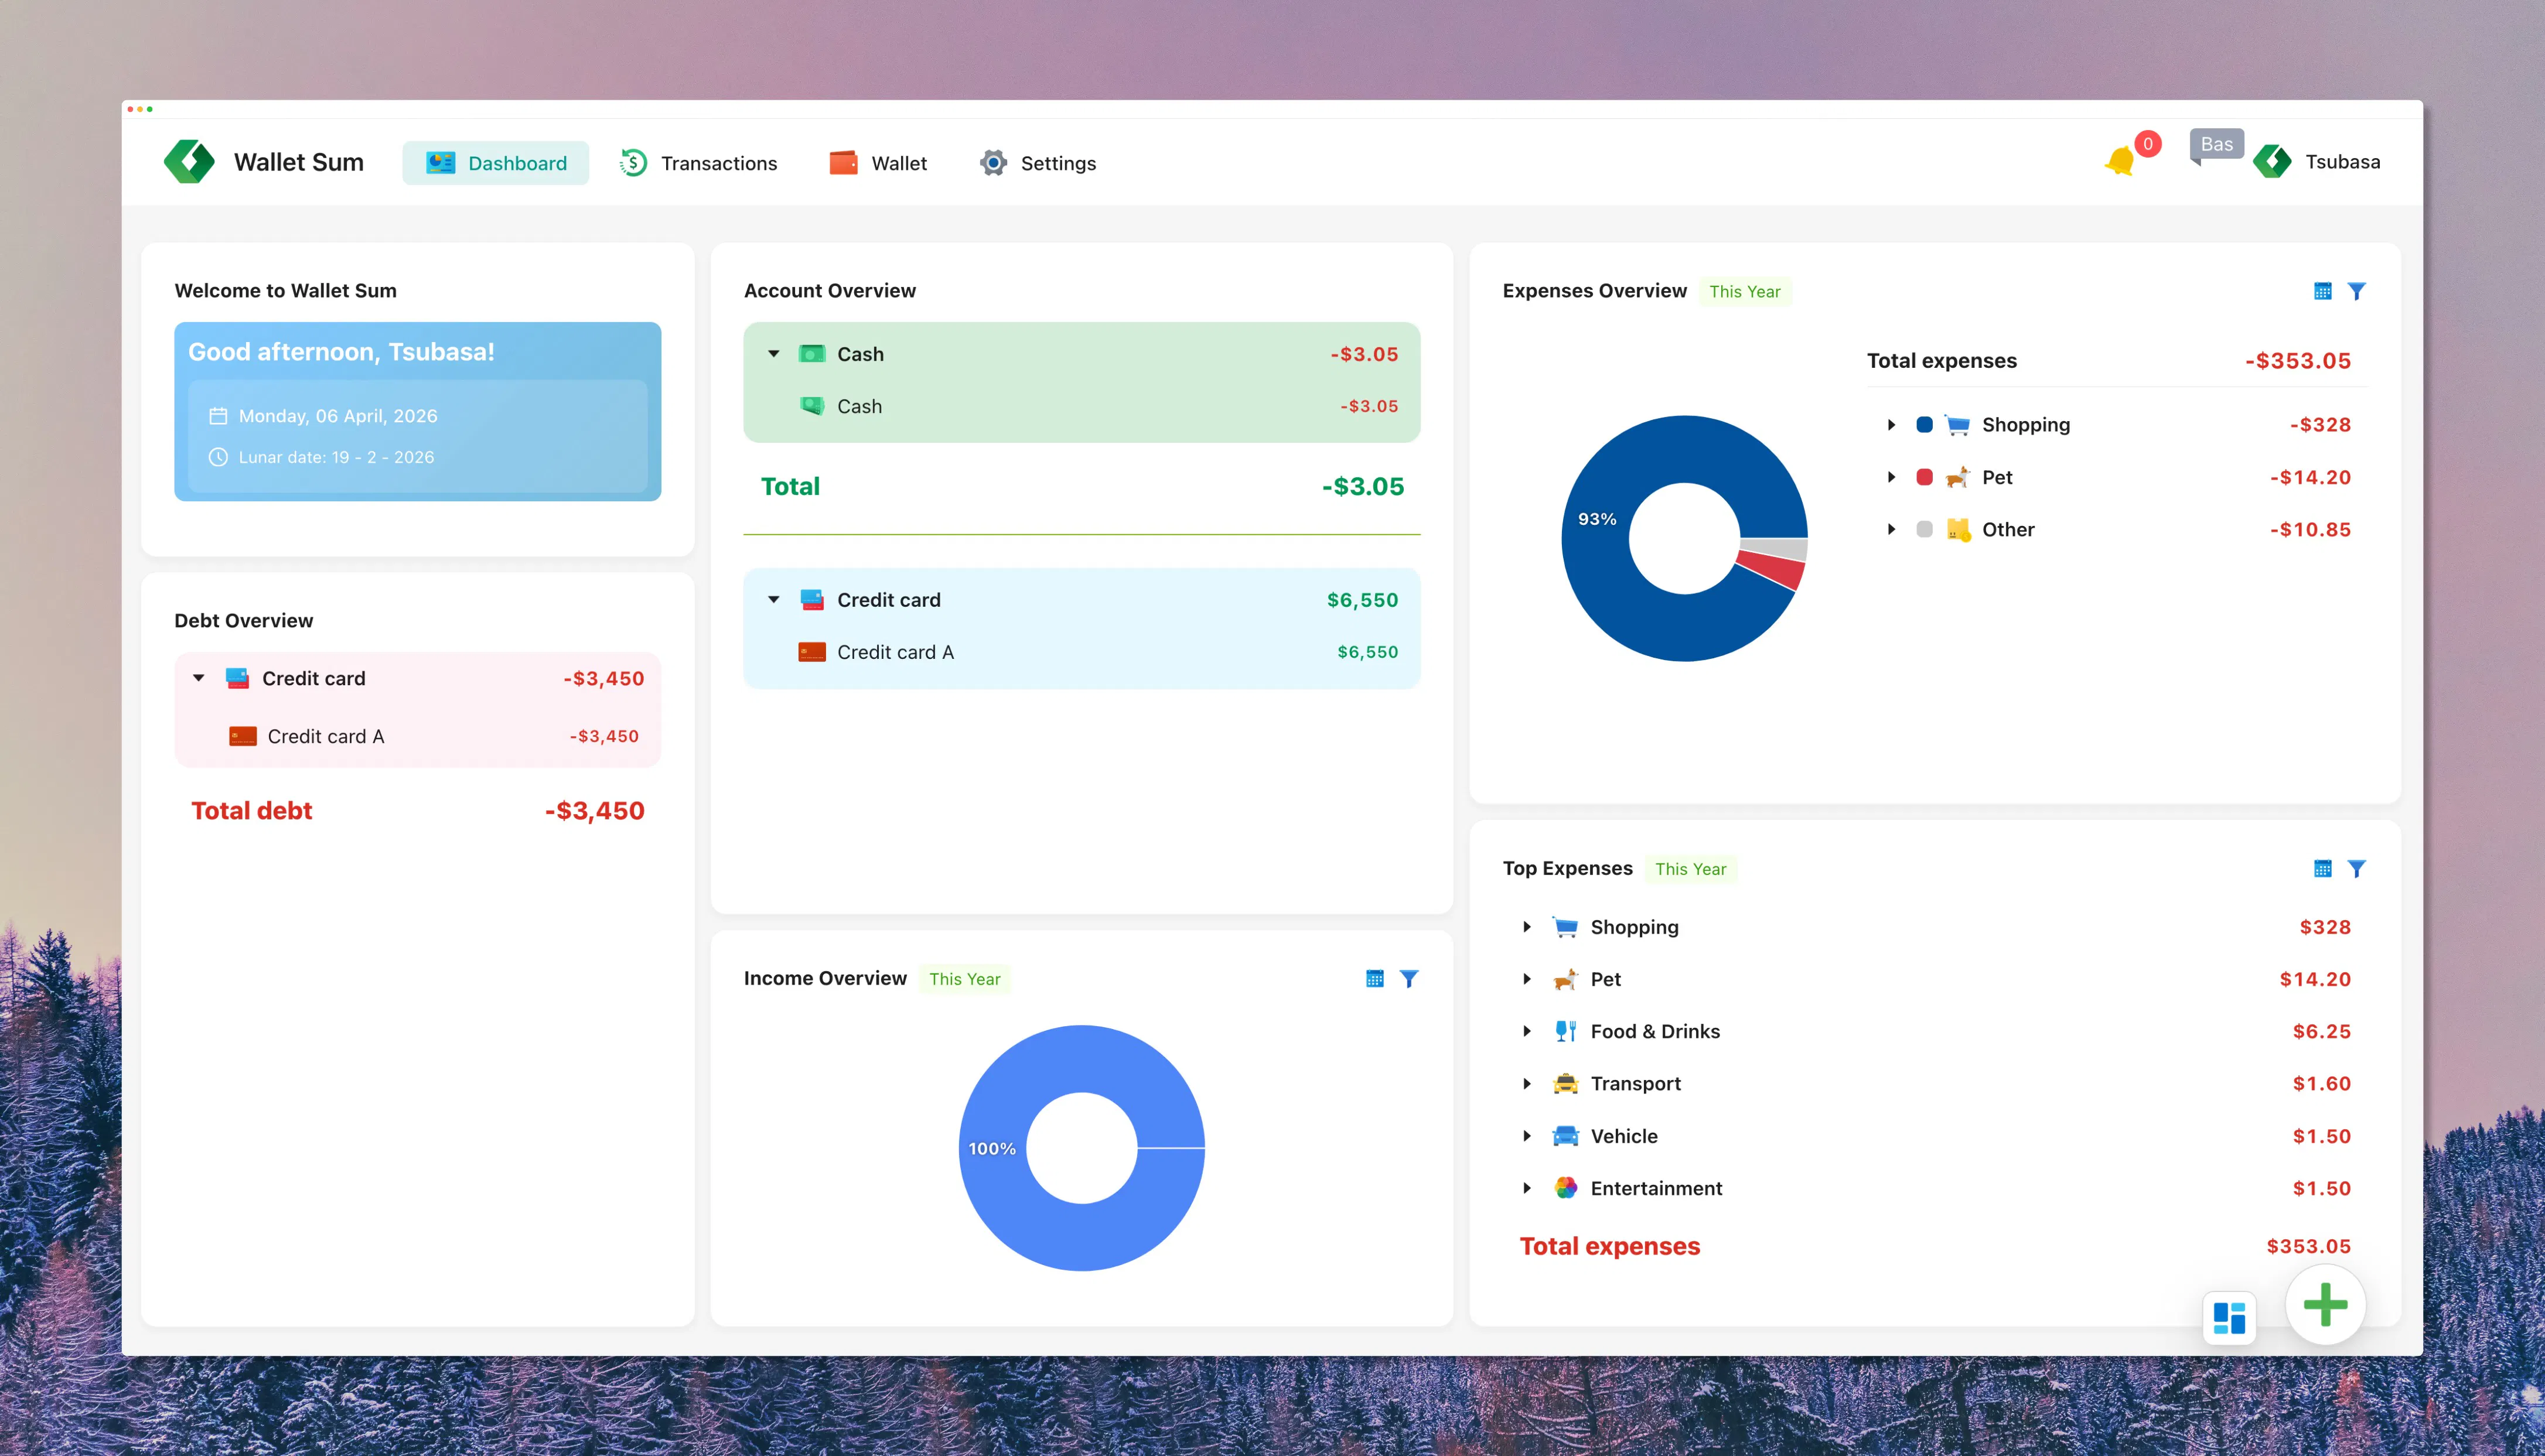This screenshot has height=1456, width=2545.
Task: Click the Vehicle car icon
Action: pos(1566,1136)
